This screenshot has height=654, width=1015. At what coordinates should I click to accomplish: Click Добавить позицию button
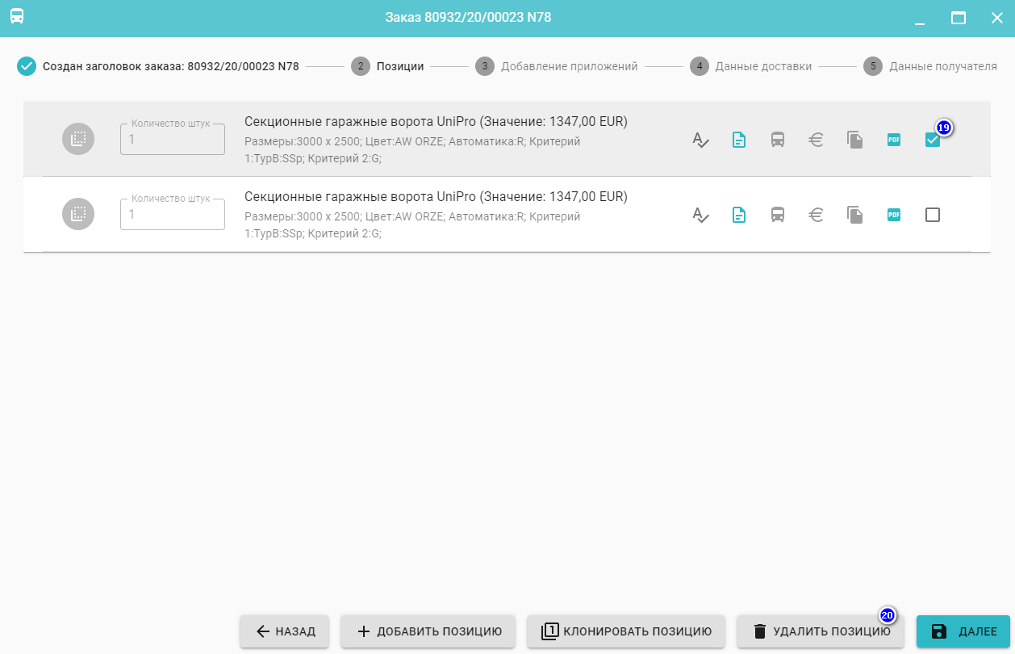coord(428,631)
